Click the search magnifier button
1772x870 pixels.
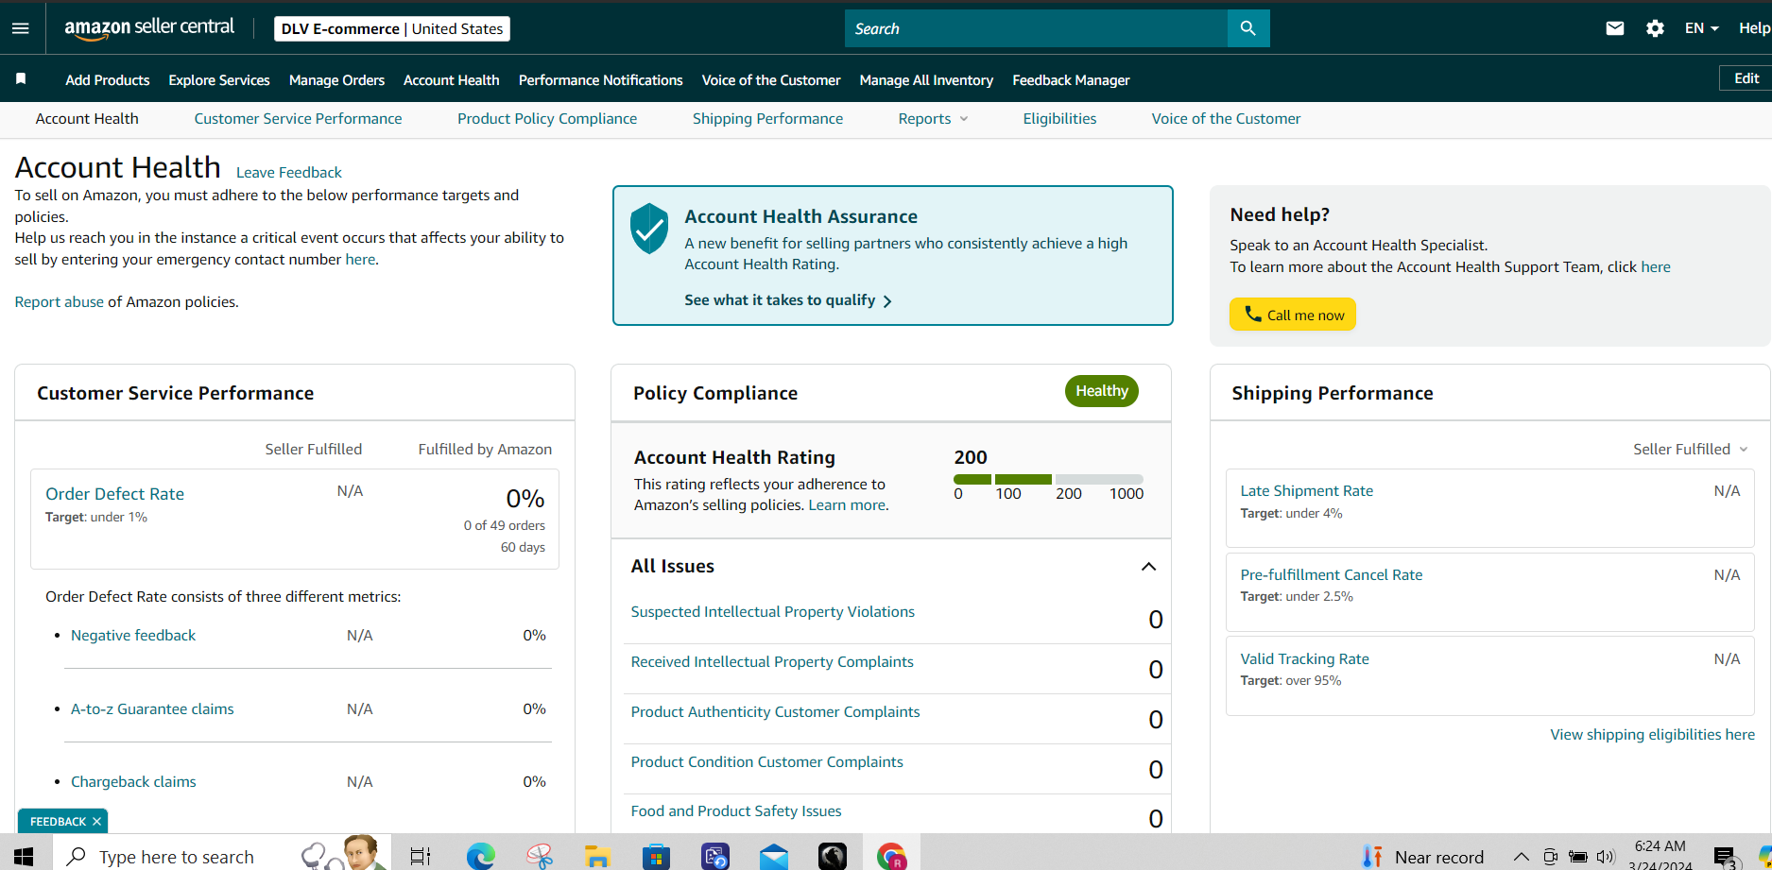tap(1248, 28)
